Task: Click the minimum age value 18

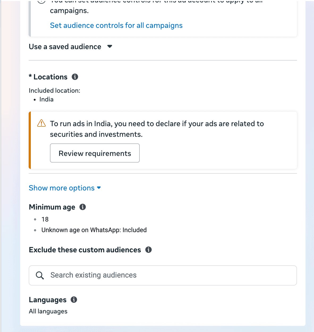Action: click(x=45, y=219)
